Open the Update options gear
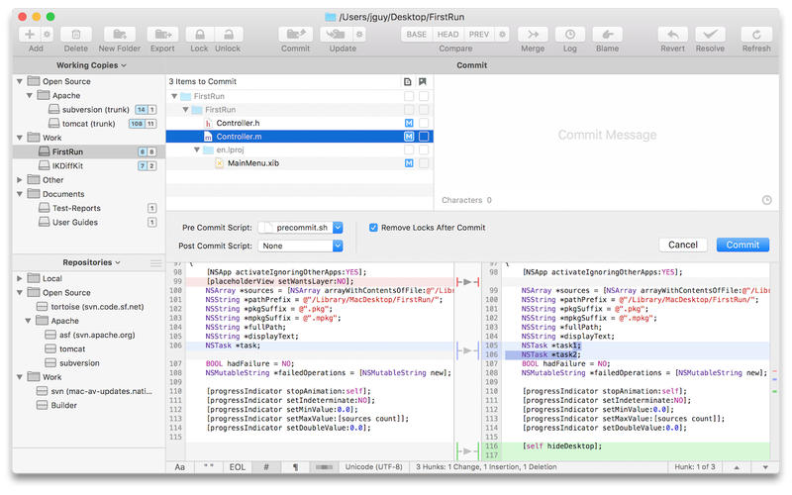 click(x=359, y=35)
